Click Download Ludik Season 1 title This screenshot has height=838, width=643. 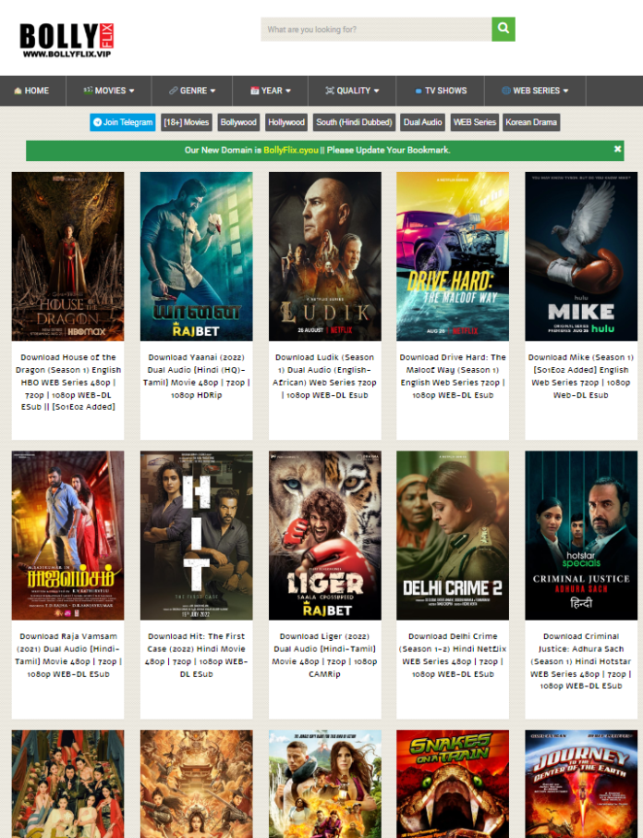pyautogui.click(x=325, y=376)
